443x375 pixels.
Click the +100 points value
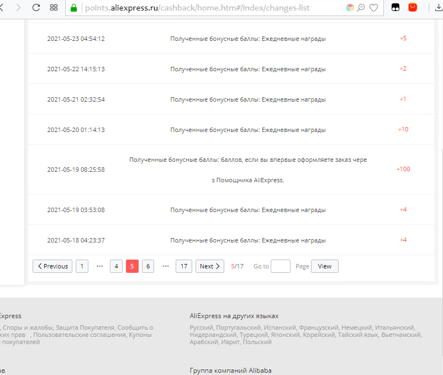click(403, 169)
